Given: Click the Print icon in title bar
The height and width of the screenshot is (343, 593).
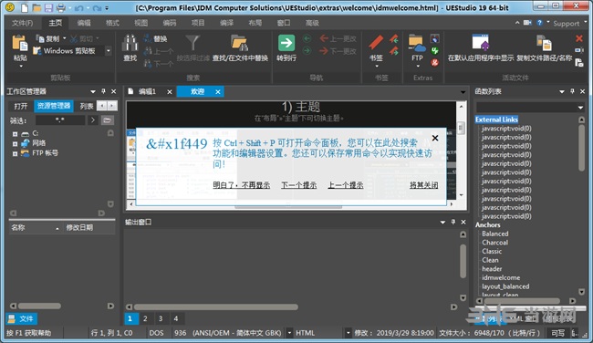Looking at the screenshot, I should click(60, 7).
